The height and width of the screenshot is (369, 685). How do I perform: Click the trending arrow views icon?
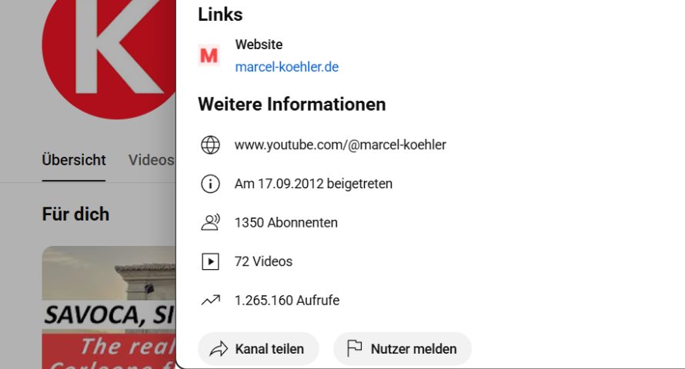(210, 300)
